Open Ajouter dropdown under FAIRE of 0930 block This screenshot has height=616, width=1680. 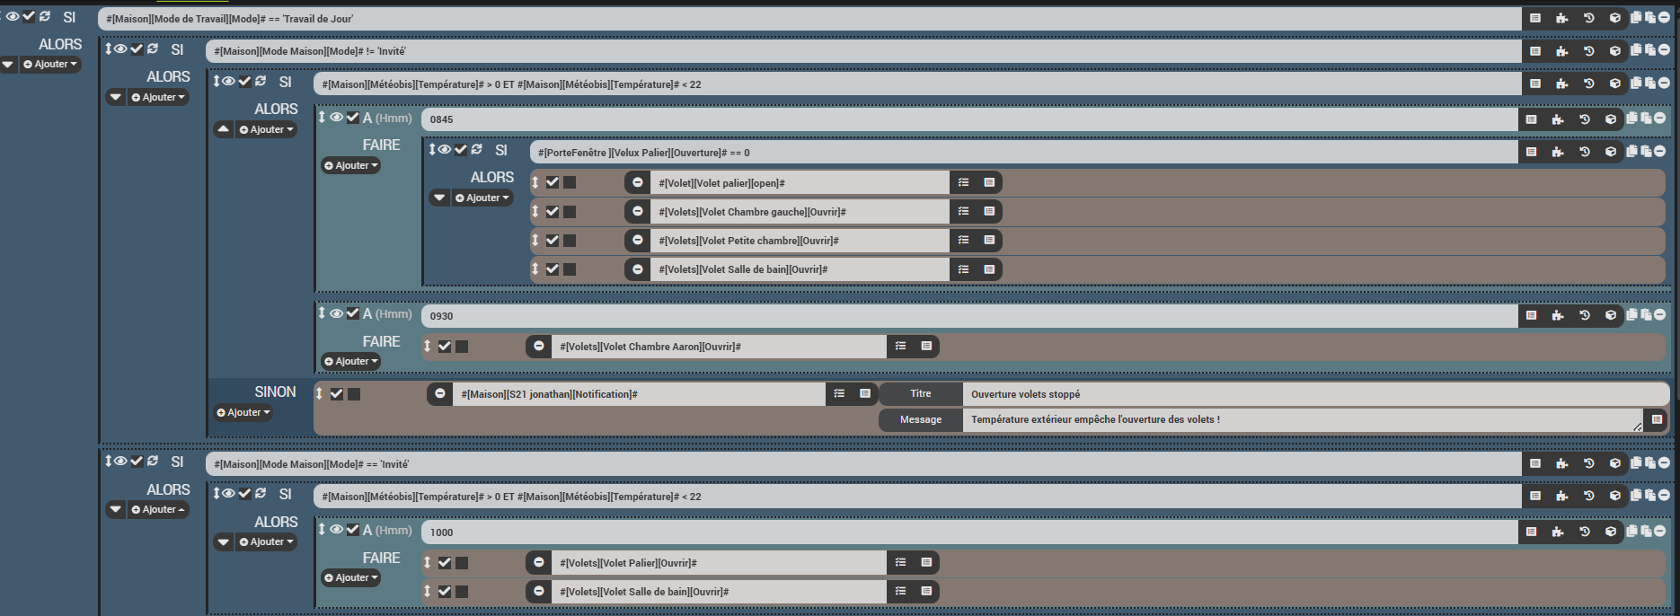(x=351, y=361)
